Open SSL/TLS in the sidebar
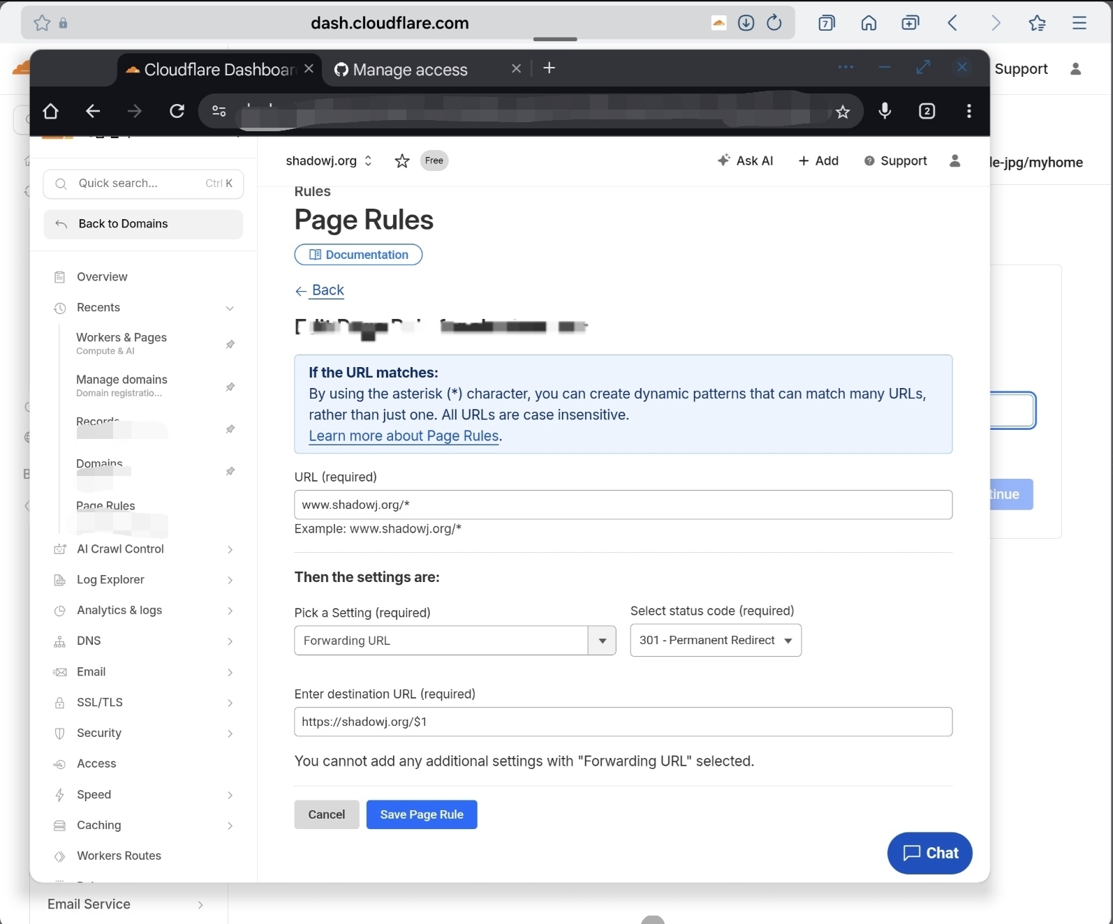Screen dimensions: 1113x924 point(100,702)
